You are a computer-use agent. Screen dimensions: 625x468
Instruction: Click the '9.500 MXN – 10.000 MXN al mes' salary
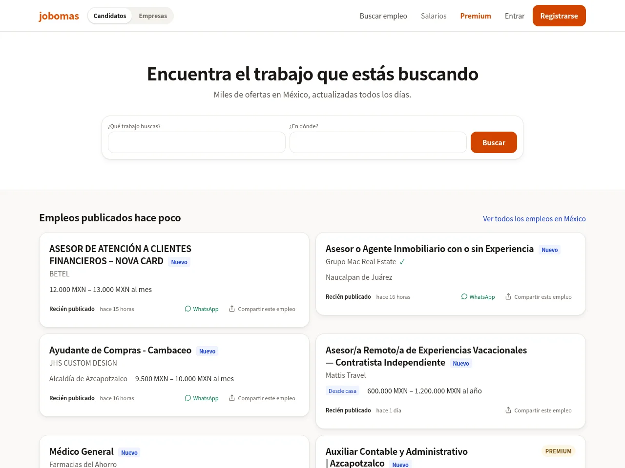[x=185, y=378]
